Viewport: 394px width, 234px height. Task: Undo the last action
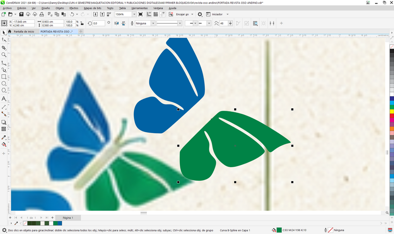click(72, 14)
